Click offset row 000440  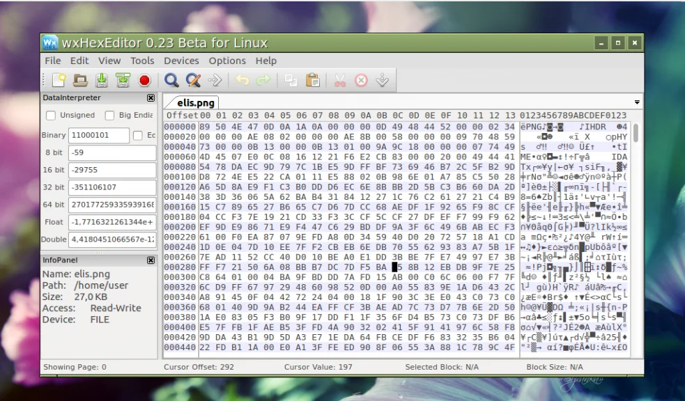pos(180,347)
